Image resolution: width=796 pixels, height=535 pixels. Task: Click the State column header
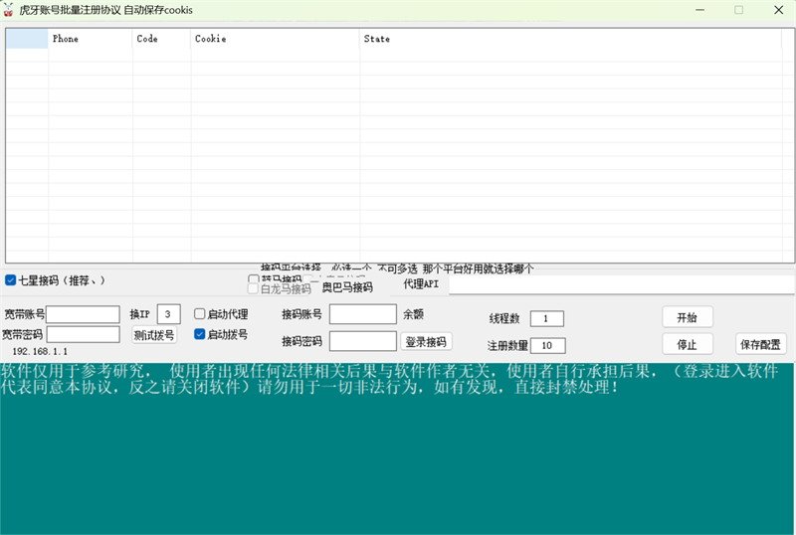[x=570, y=39]
